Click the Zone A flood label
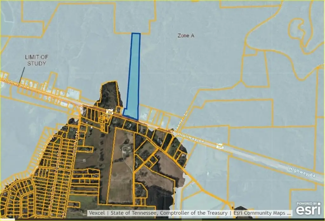The image size is (325, 221). click(186, 36)
